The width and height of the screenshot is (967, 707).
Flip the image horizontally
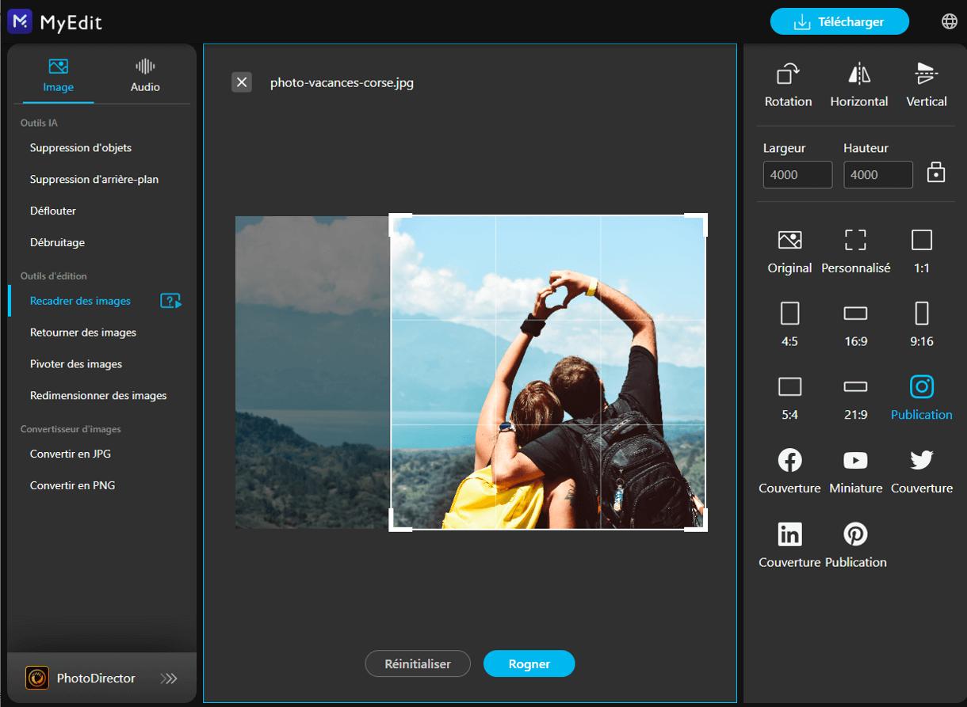(858, 83)
